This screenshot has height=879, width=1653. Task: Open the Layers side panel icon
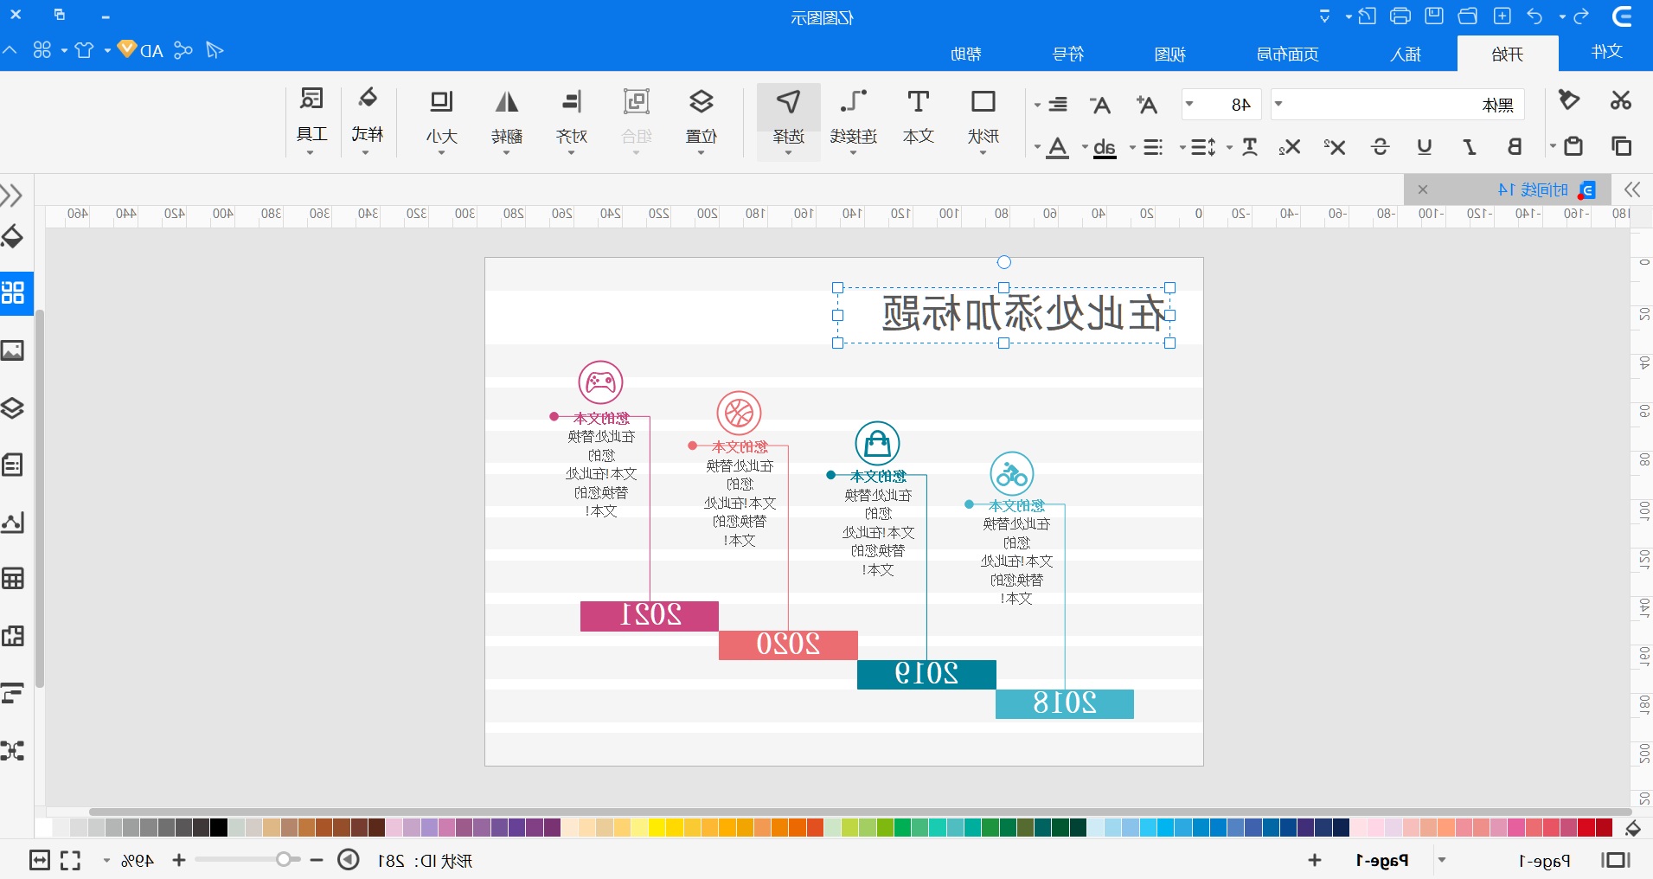click(13, 407)
